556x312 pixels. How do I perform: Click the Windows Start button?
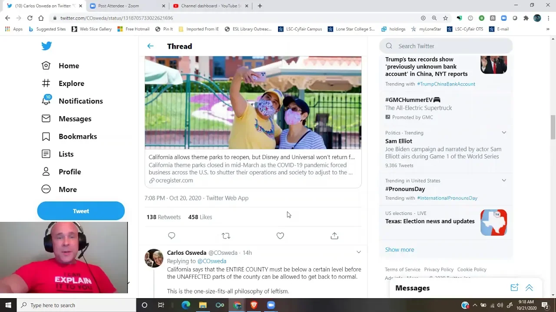[x=8, y=305]
